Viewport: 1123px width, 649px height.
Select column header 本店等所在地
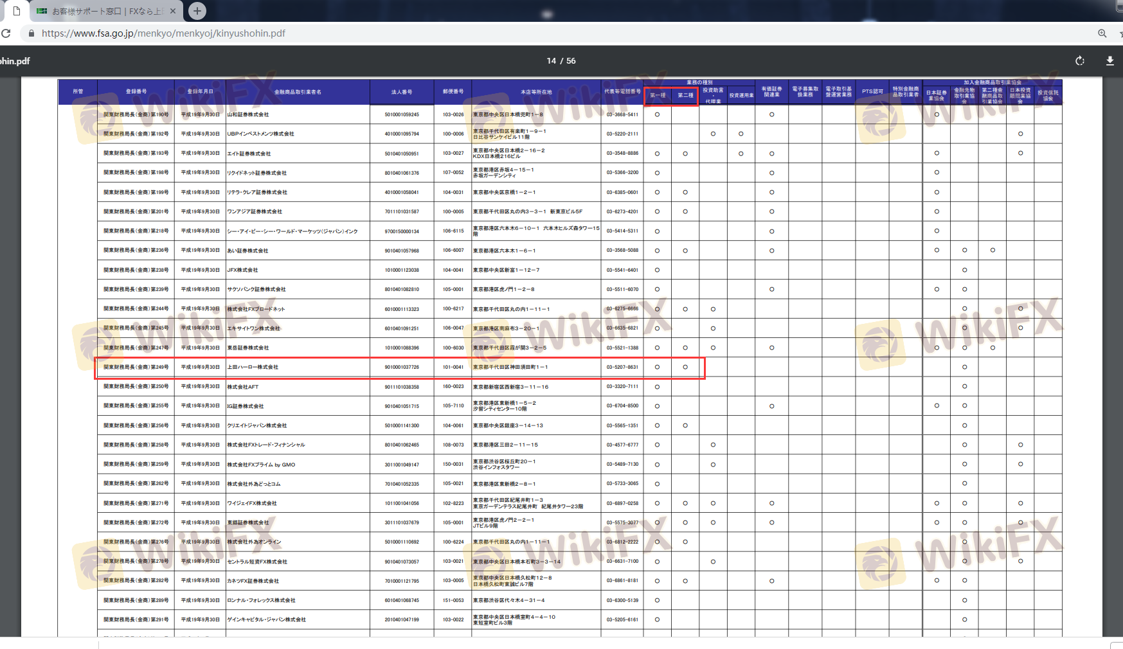(x=536, y=92)
